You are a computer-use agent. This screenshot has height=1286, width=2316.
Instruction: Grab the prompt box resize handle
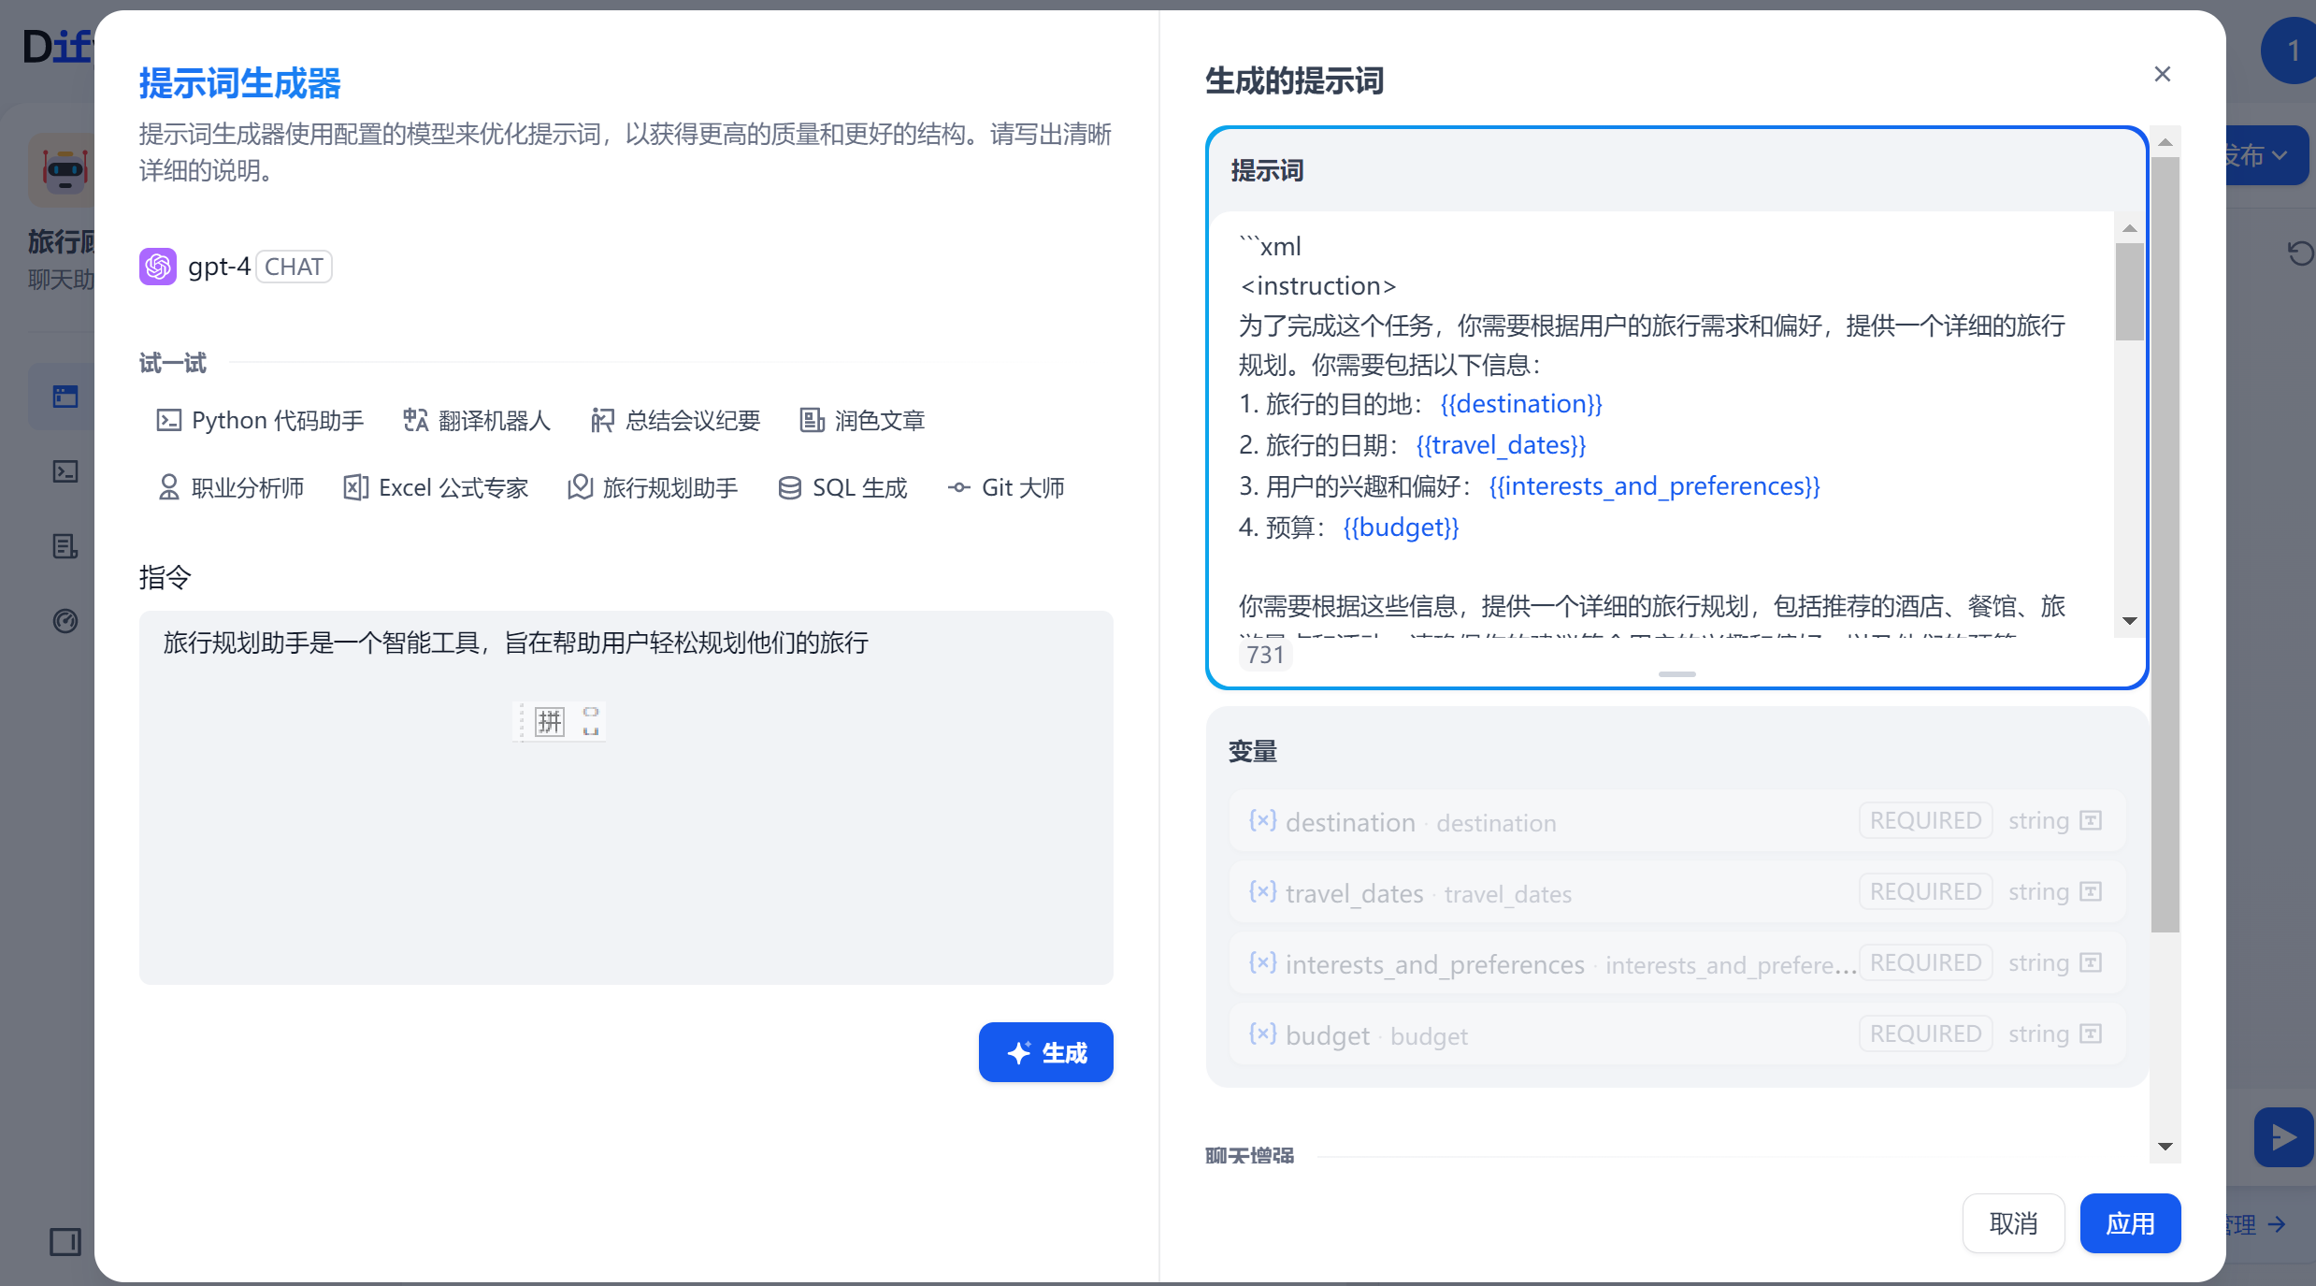tap(1676, 674)
